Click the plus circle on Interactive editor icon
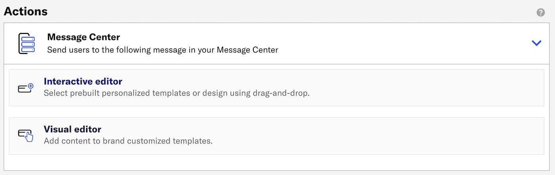This screenshot has width=555, height=175. pos(31,85)
